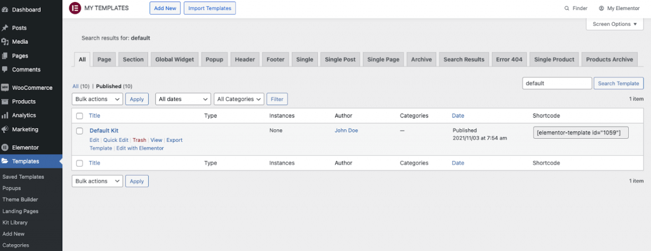Viewport: 651px width, 251px height.
Task: Switch to the Header tab
Action: point(245,59)
